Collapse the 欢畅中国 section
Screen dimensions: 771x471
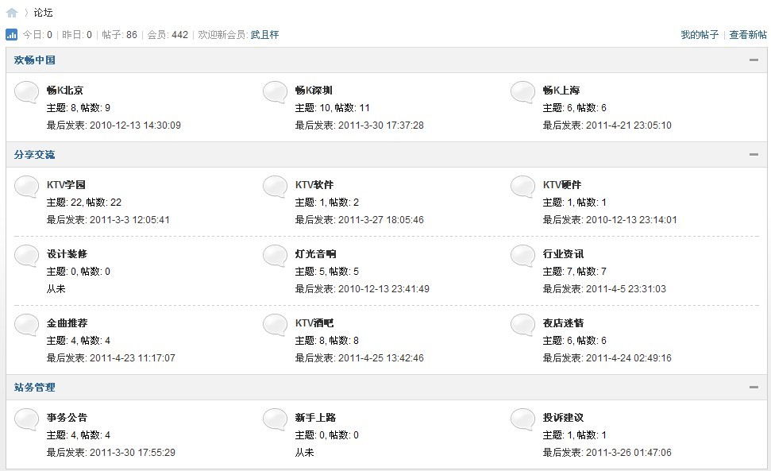click(x=754, y=60)
